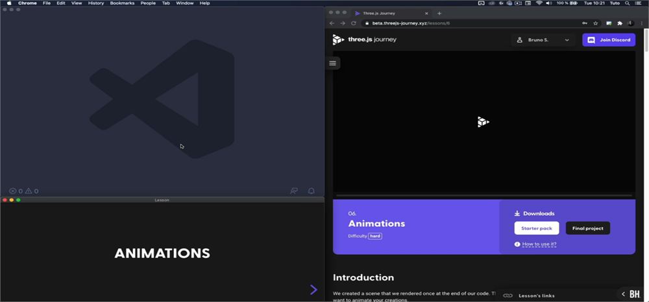Screen dimensions: 649x302
Task: Play the lesson video
Action: (x=484, y=122)
